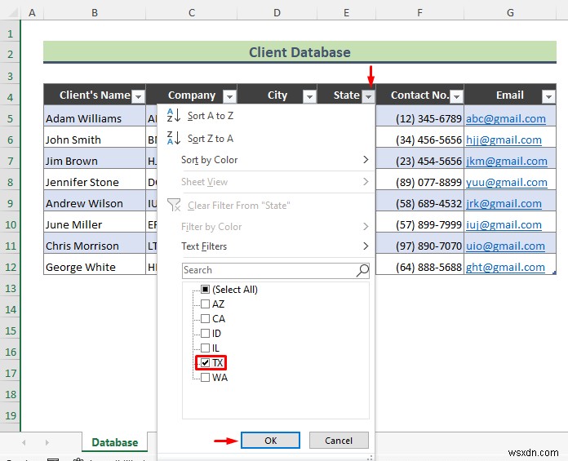This screenshot has height=461, width=568.
Task: Click the search magnifier icon
Action: tap(362, 270)
